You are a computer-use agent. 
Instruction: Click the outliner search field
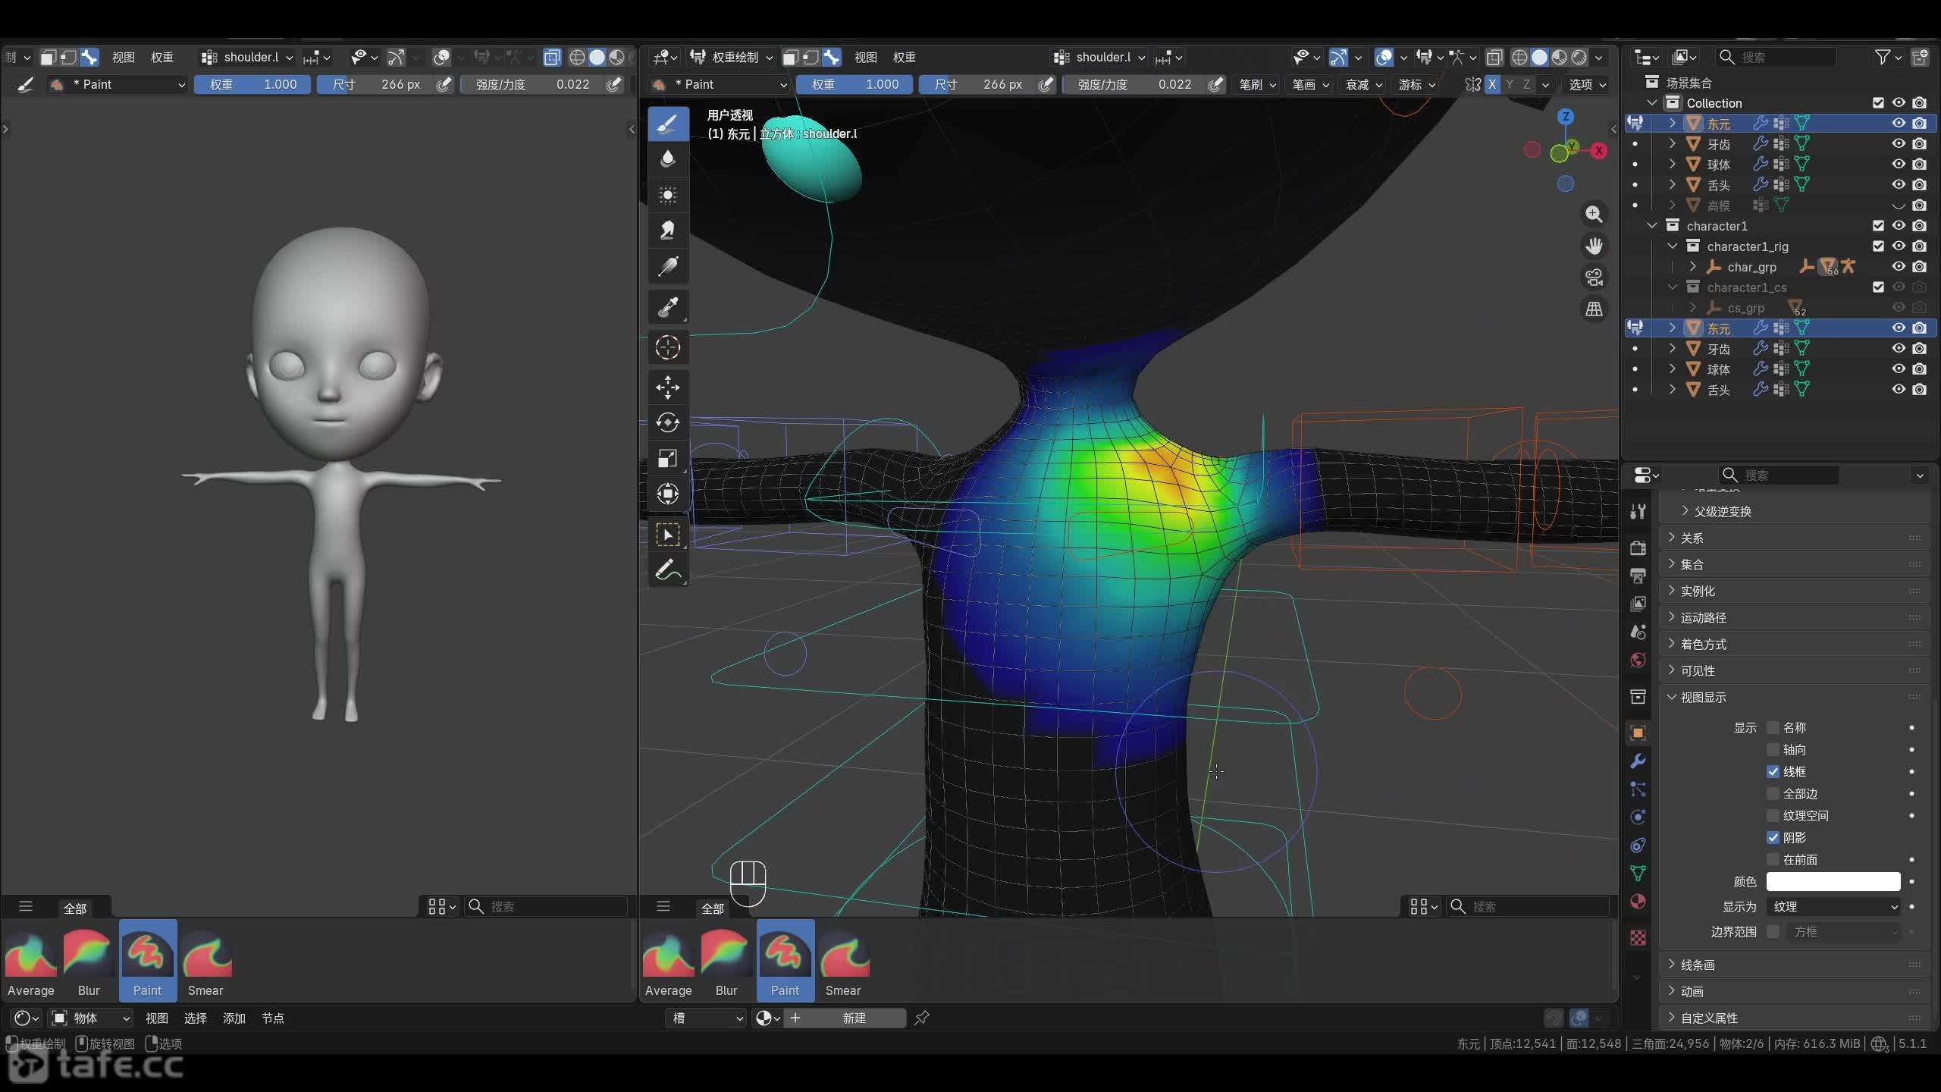pyautogui.click(x=1776, y=57)
